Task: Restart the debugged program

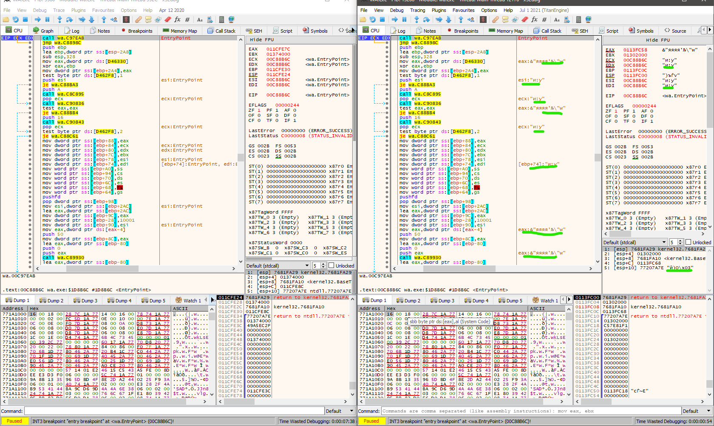Action: [16, 19]
